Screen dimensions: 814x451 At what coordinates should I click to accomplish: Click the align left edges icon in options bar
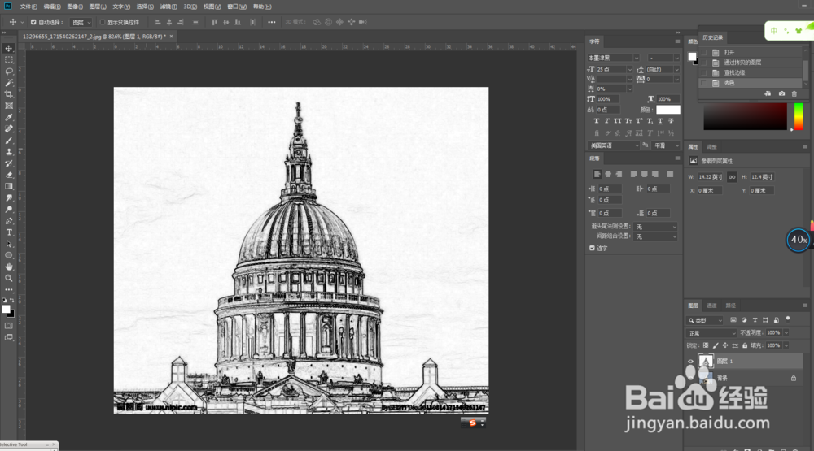tap(157, 22)
